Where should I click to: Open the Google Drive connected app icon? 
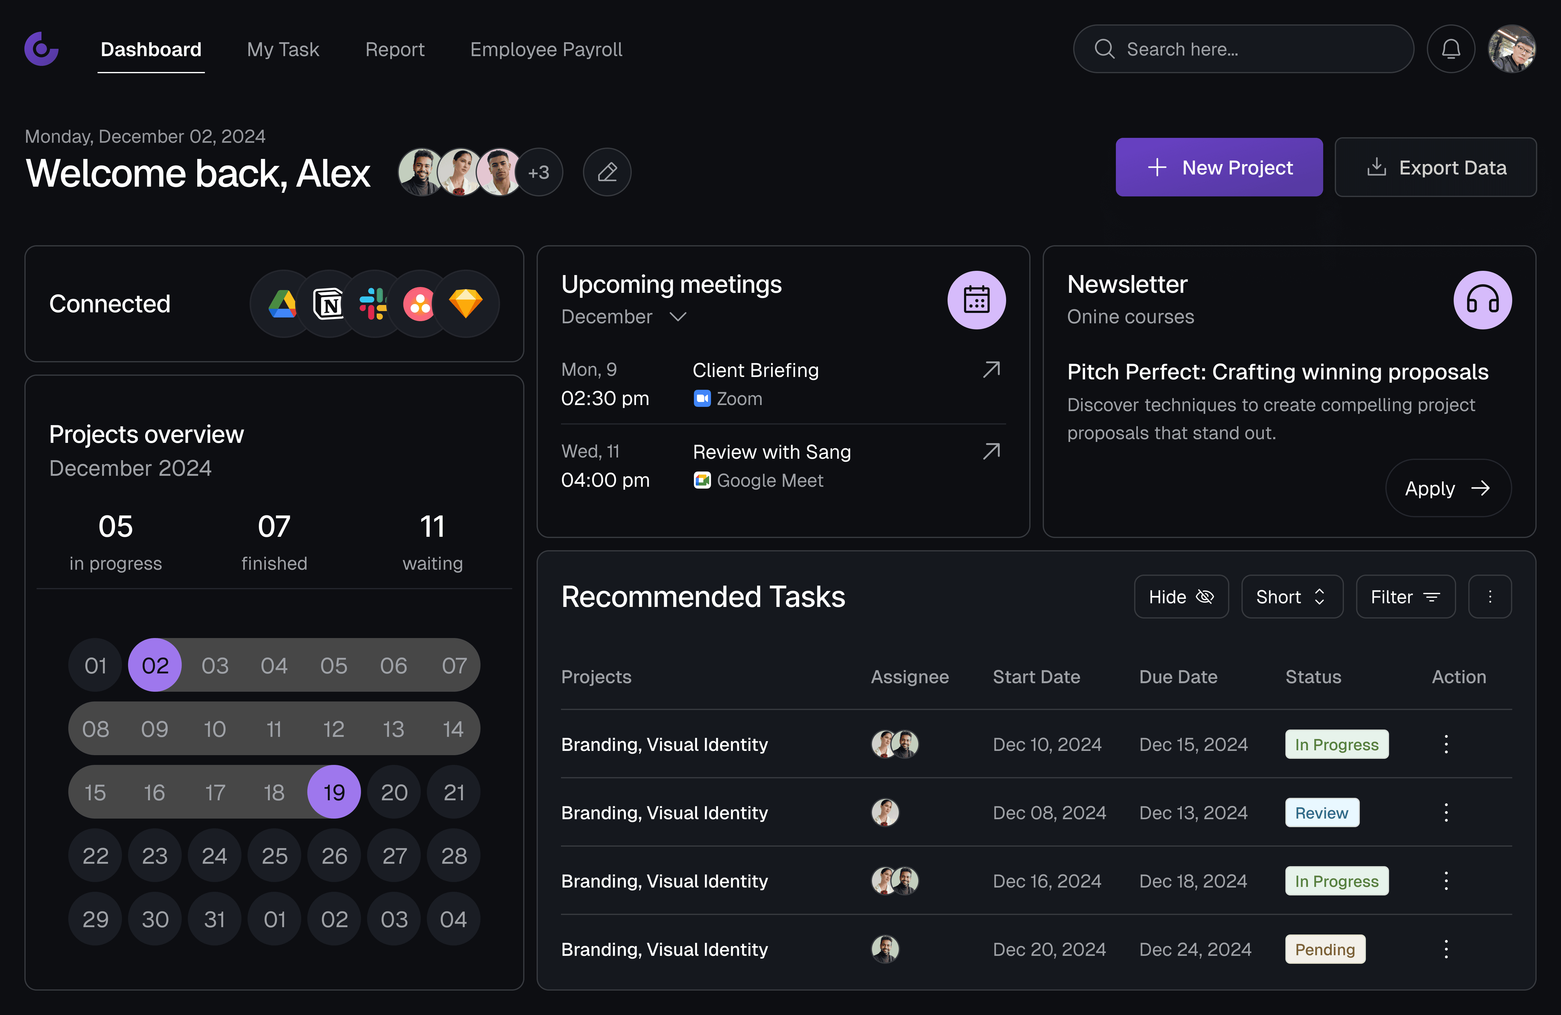[x=283, y=304]
